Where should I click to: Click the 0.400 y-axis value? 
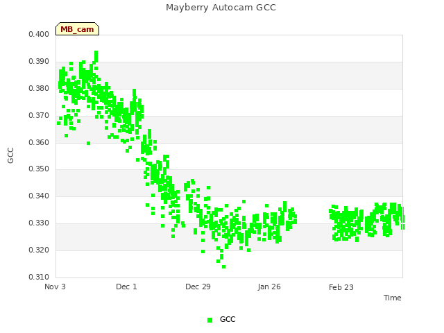coord(39,34)
